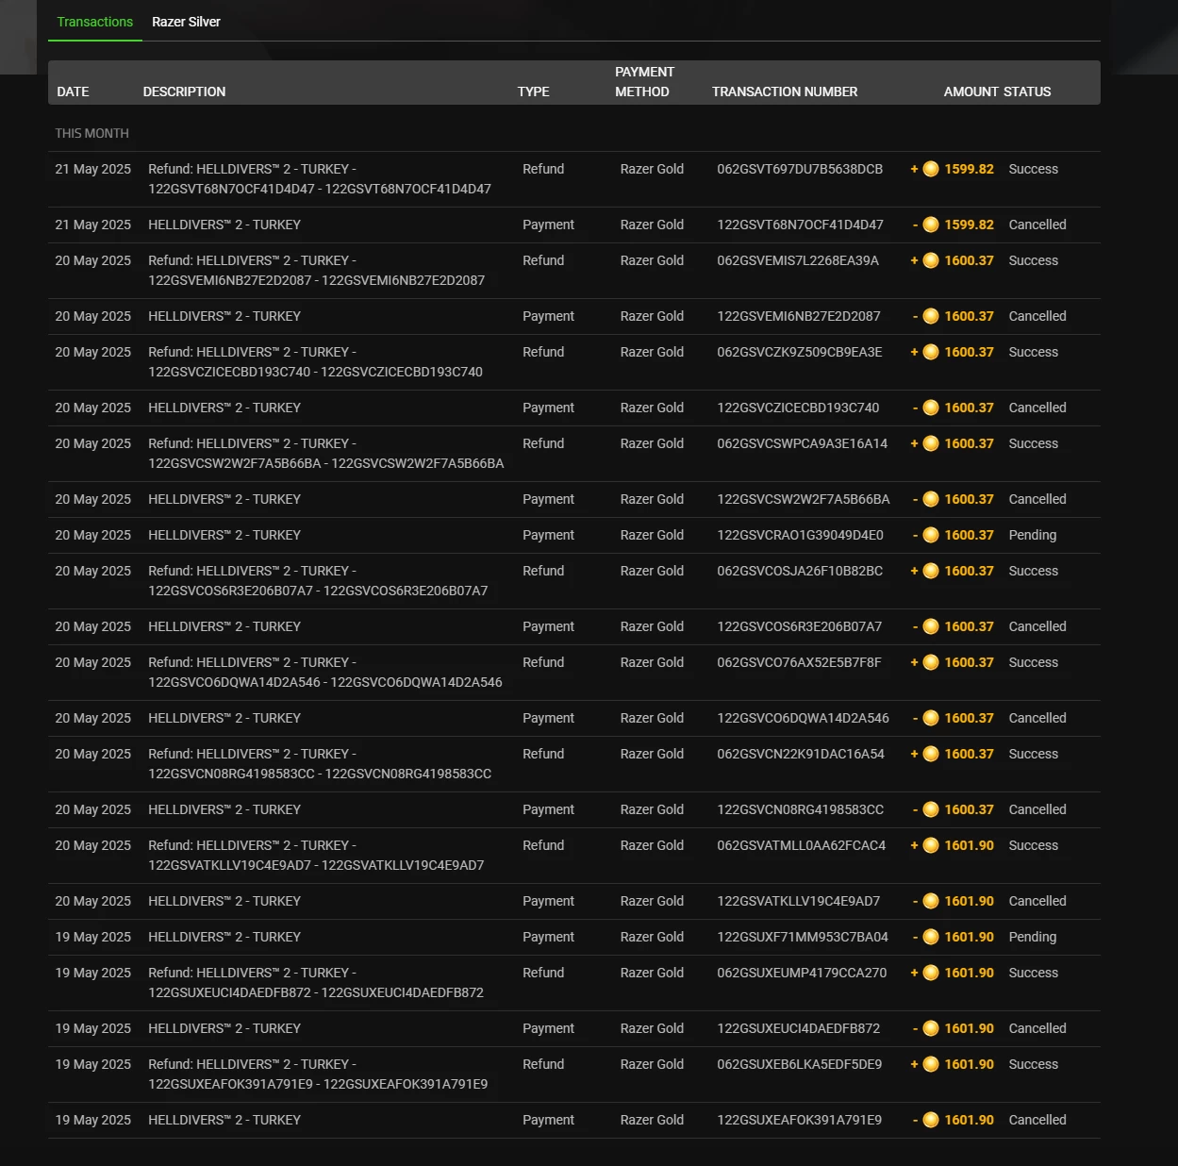Viewport: 1178px width, 1166px height.
Task: Click the 1599.82 amount of refund 062GSVT697DU7B5638DCB
Action: tap(970, 169)
